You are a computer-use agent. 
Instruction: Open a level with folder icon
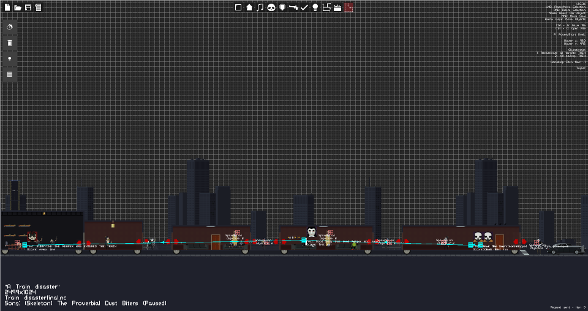[x=18, y=7]
